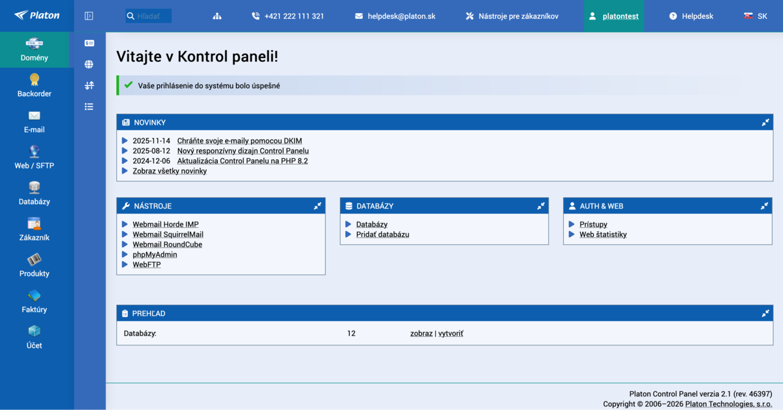Collapse the NÁSTROJE panel
Viewport: 783px width, 410px height.
(318, 206)
